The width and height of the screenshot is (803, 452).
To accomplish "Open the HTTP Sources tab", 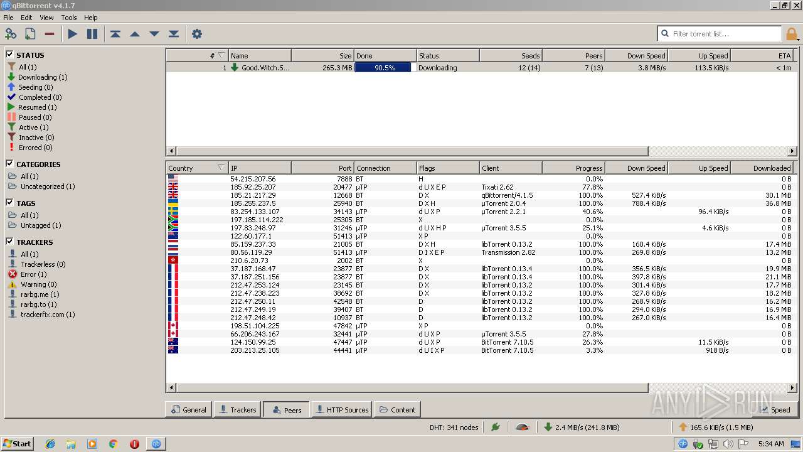I will pyautogui.click(x=341, y=410).
